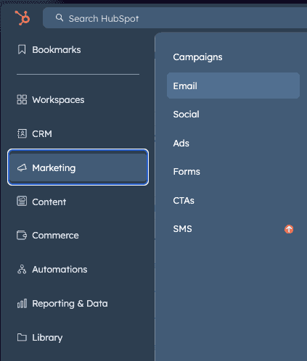Open the Commerce label
Viewport: 307px width, 361px height.
coord(55,236)
